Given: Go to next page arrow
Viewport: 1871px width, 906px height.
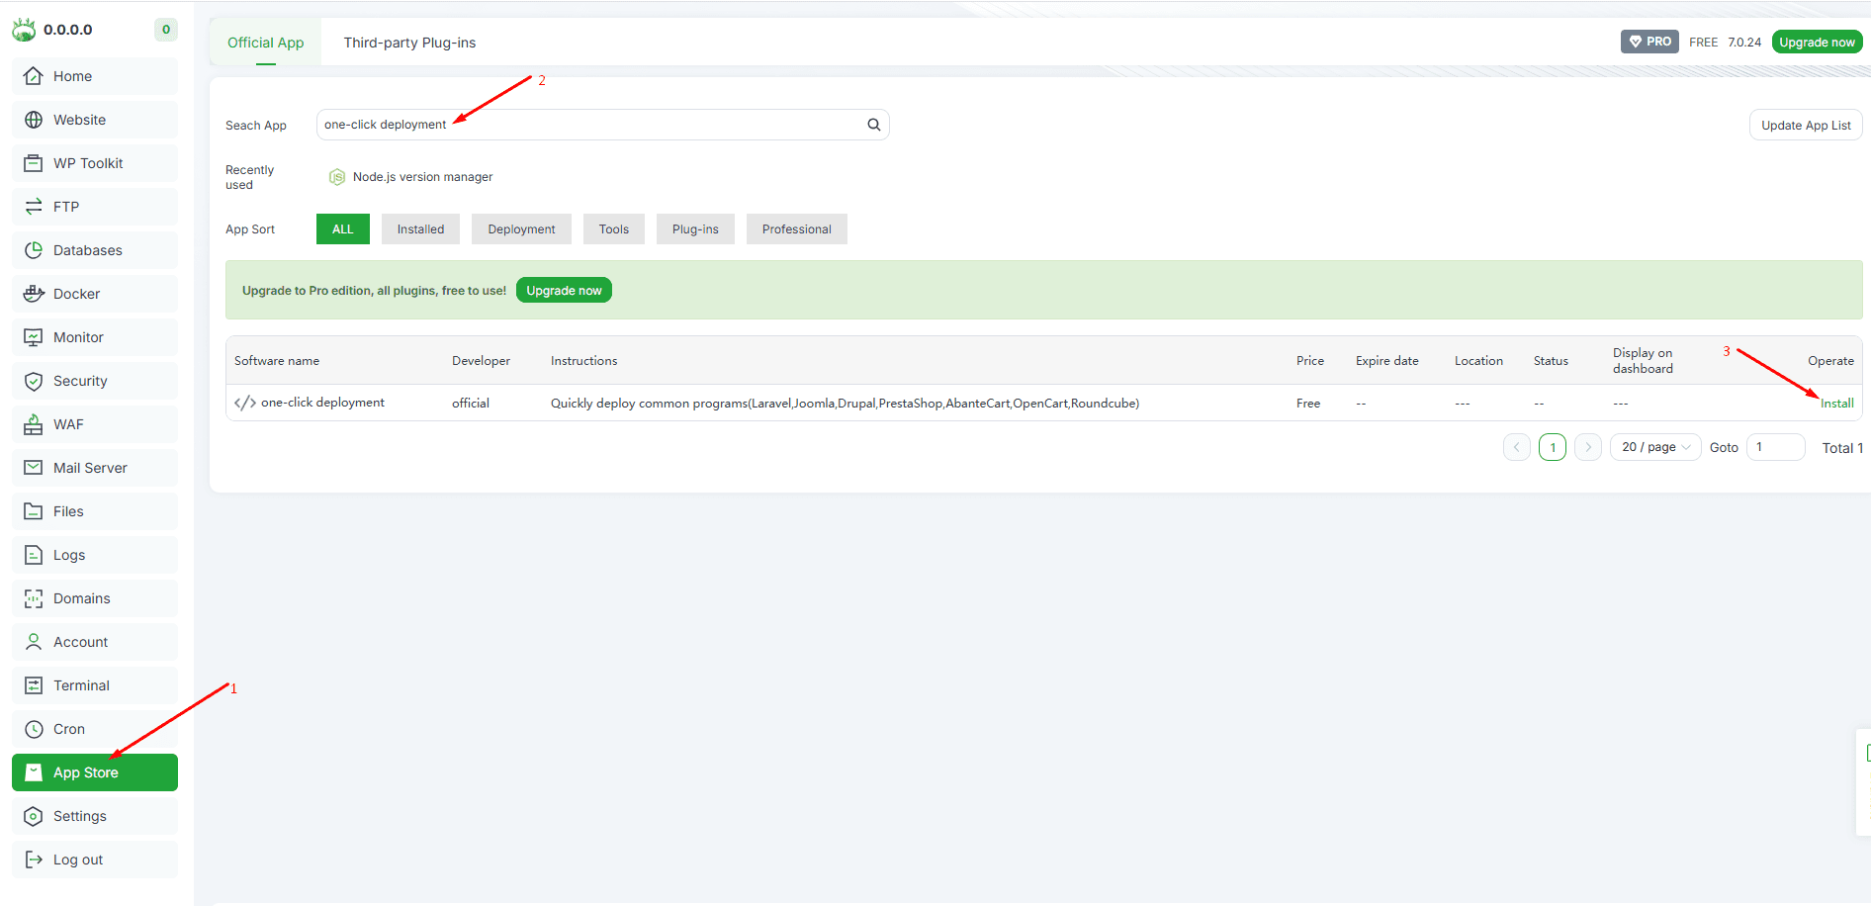Looking at the screenshot, I should [1588, 447].
